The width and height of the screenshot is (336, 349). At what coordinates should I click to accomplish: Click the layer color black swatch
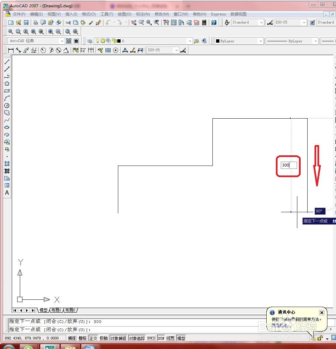pos(119,41)
